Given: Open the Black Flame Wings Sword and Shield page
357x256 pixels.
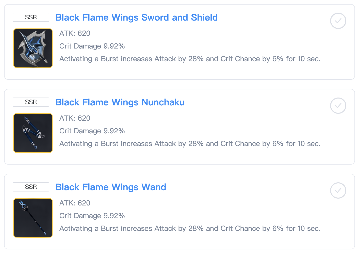Looking at the screenshot, I should click(137, 17).
